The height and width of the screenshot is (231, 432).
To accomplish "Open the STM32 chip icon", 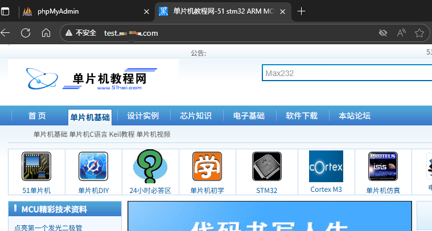I will coord(266,166).
